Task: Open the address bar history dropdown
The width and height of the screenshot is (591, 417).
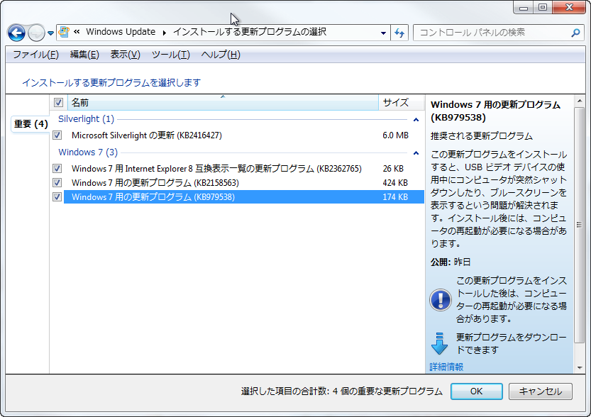Action: [x=383, y=33]
